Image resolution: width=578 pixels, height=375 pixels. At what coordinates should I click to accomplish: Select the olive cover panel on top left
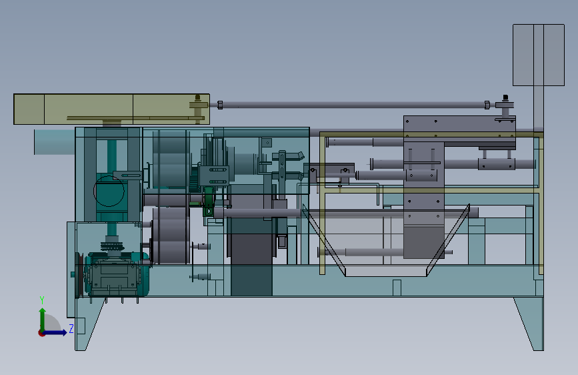[111, 109]
